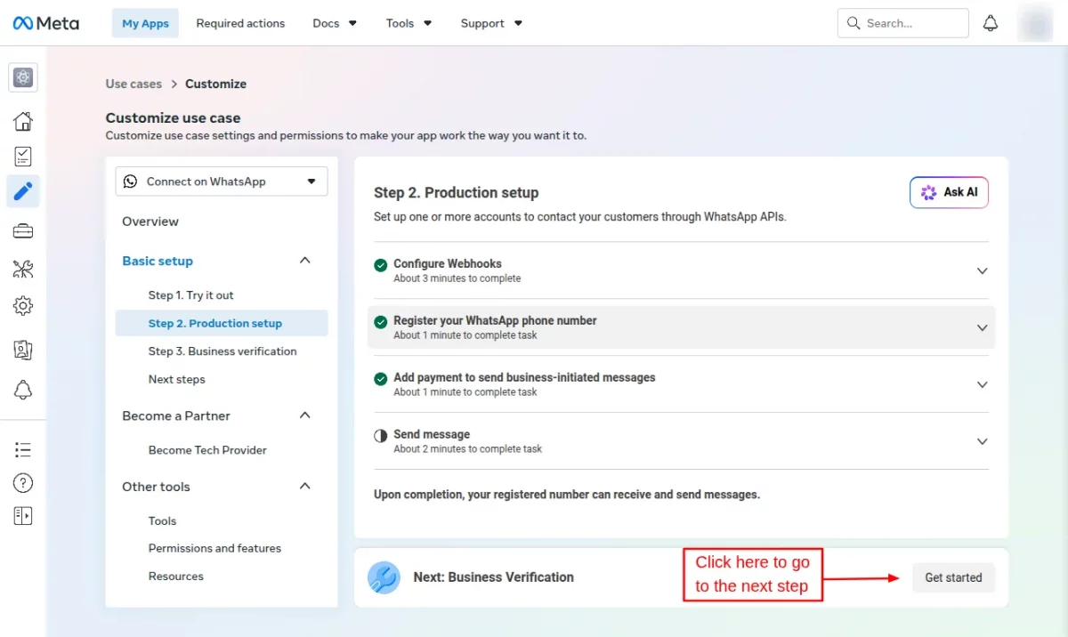Click the tools wrench sidebar icon
Image resolution: width=1068 pixels, height=637 pixels.
23,269
